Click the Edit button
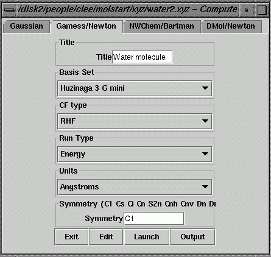 tap(106, 237)
